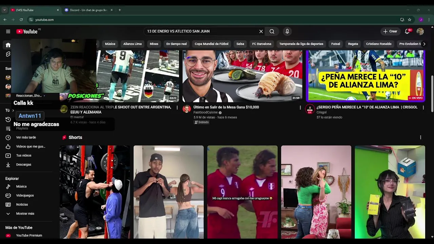Open the FastGoodCuisine channel link
Screen dimensions: 434x244
(205, 113)
